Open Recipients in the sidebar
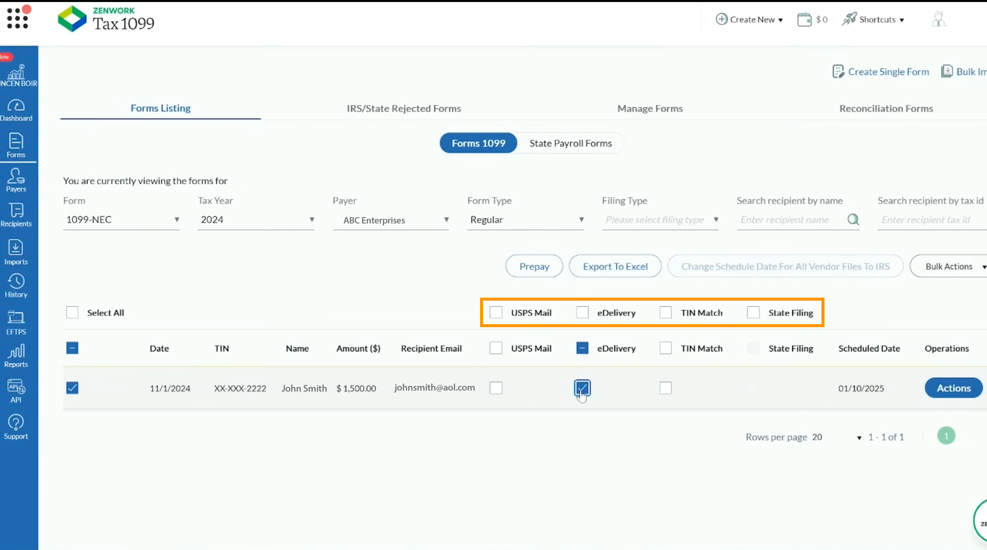This screenshot has height=550, width=987. (16, 215)
